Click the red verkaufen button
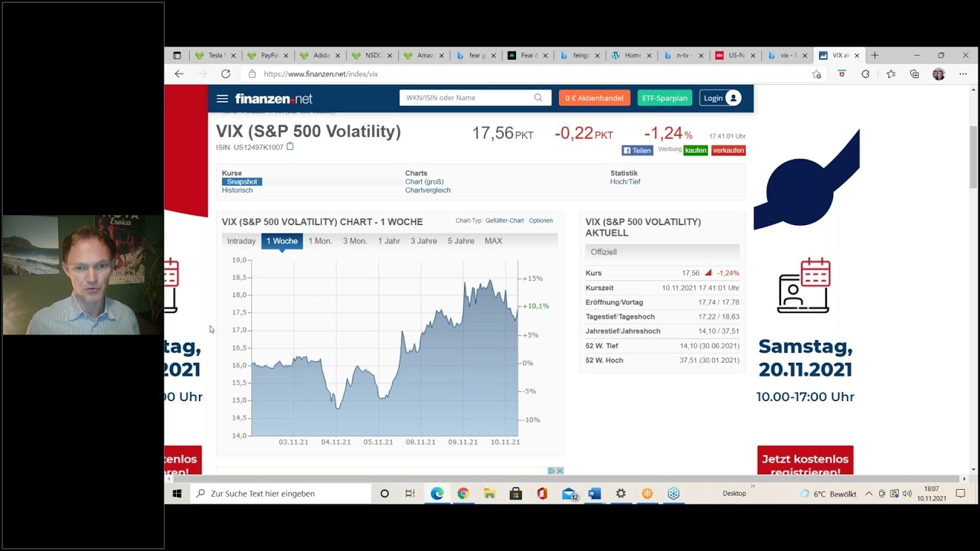This screenshot has width=980, height=551. click(x=728, y=151)
